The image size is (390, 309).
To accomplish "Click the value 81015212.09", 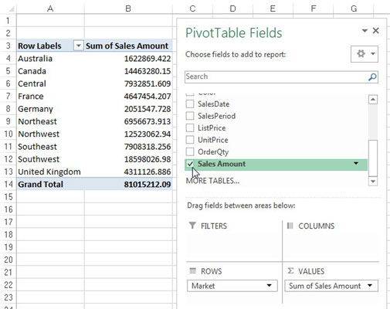I will tap(148, 185).
